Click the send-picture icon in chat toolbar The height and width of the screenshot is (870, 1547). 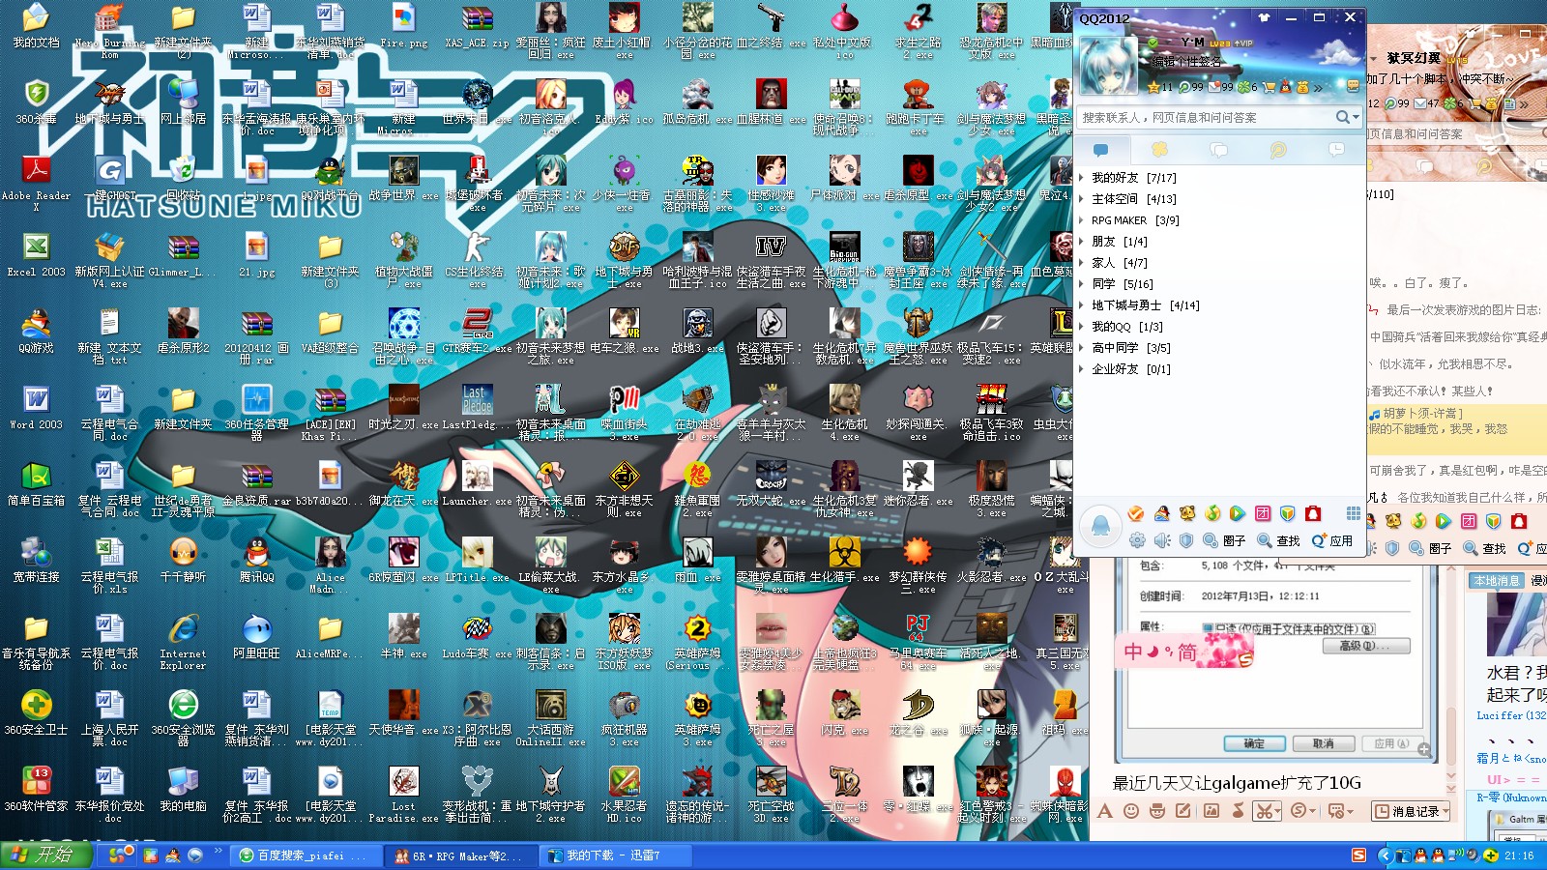point(1211,810)
